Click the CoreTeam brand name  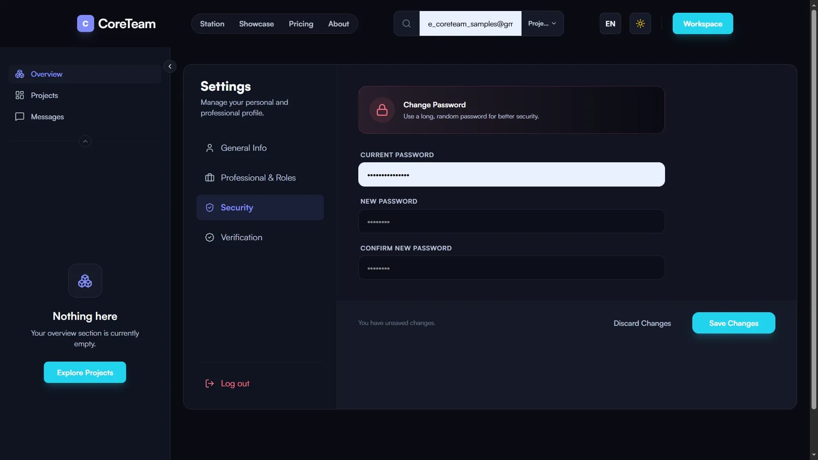click(x=127, y=23)
